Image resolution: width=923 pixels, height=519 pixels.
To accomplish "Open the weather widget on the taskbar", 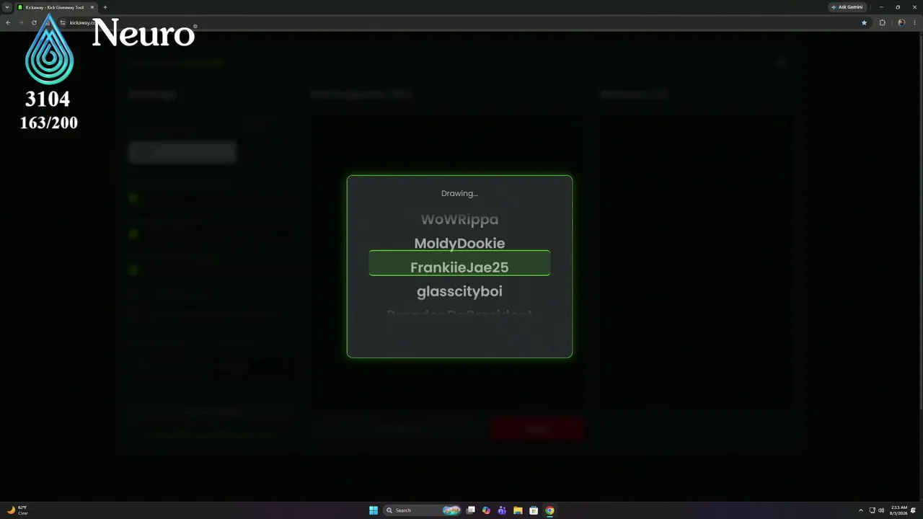I will point(17,510).
